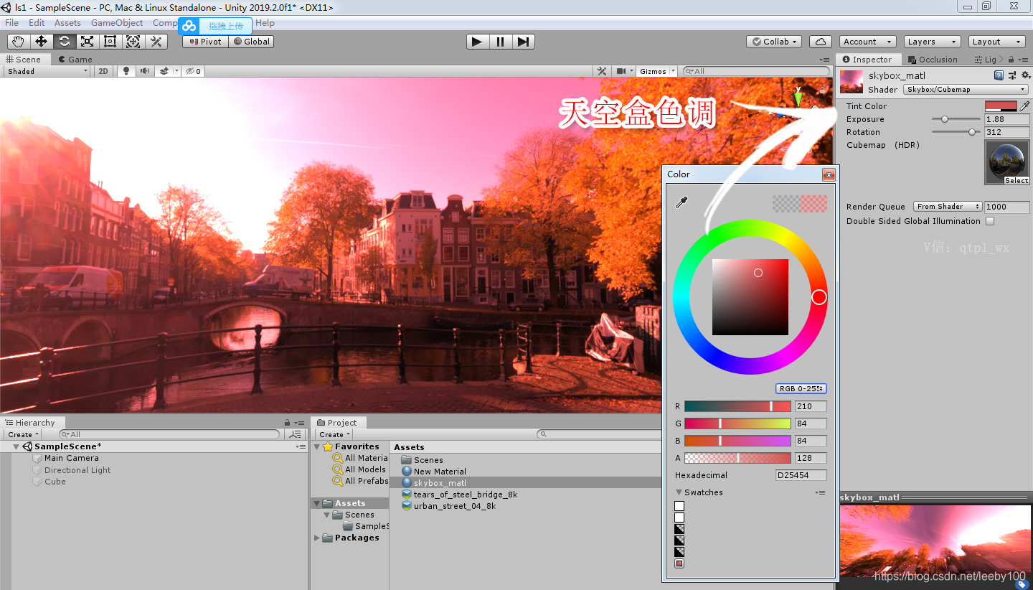Start Play mode
The image size is (1033, 590).
[x=477, y=42]
